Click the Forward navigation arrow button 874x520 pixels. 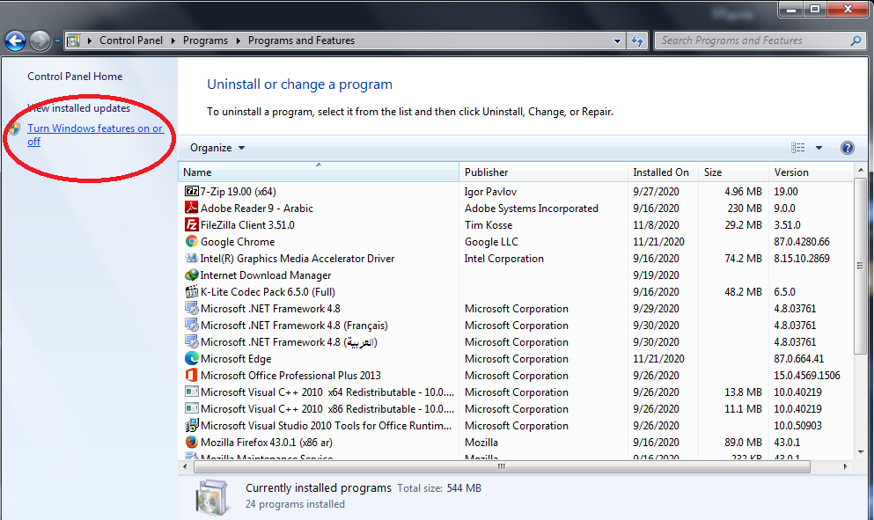pyautogui.click(x=40, y=40)
